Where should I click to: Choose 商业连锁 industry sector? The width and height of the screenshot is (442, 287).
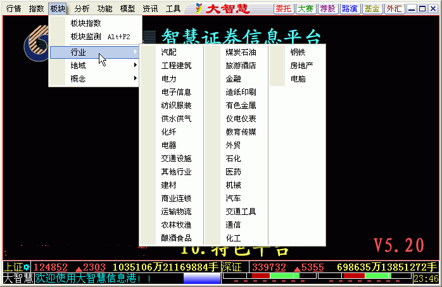172,198
